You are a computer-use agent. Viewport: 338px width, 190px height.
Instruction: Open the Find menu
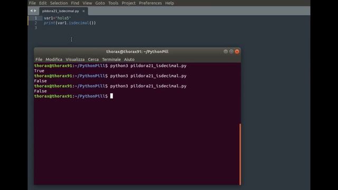[75, 3]
